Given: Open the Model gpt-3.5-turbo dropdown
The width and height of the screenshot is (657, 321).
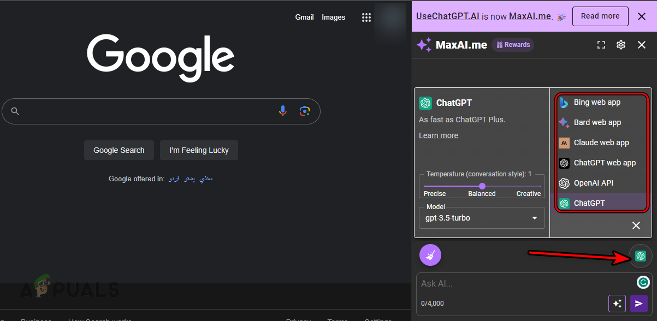Looking at the screenshot, I should pyautogui.click(x=482, y=218).
